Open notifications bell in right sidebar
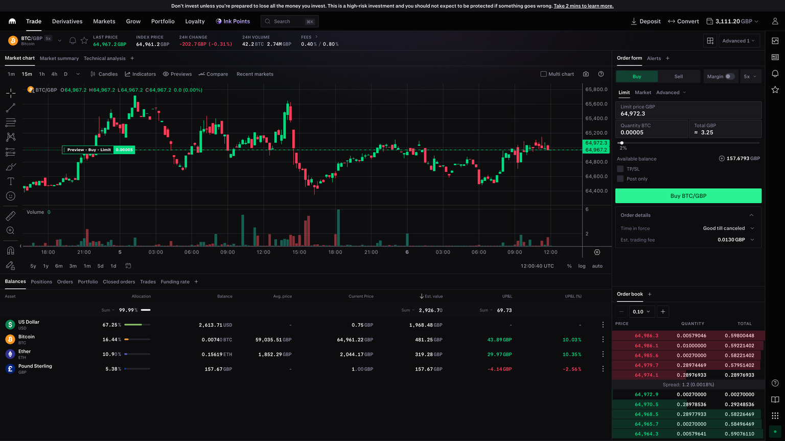The width and height of the screenshot is (785, 441). [775, 73]
